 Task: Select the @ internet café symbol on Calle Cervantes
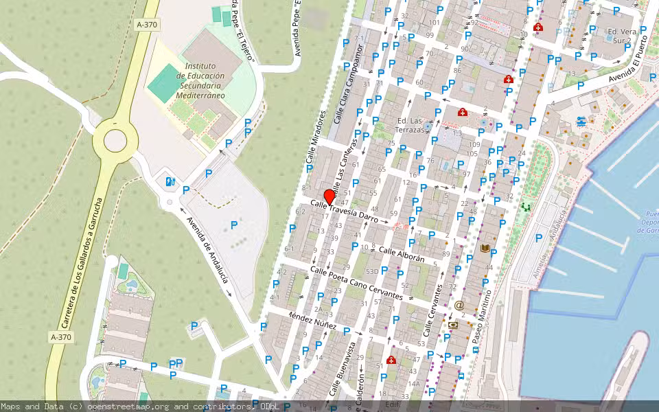[459, 305]
